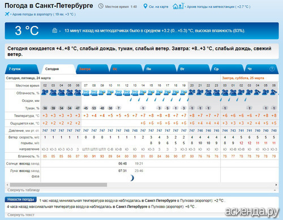The height and width of the screenshot is (220, 283).
Task: Open Архив погоды в аэропорту link
Action: [44, 14]
